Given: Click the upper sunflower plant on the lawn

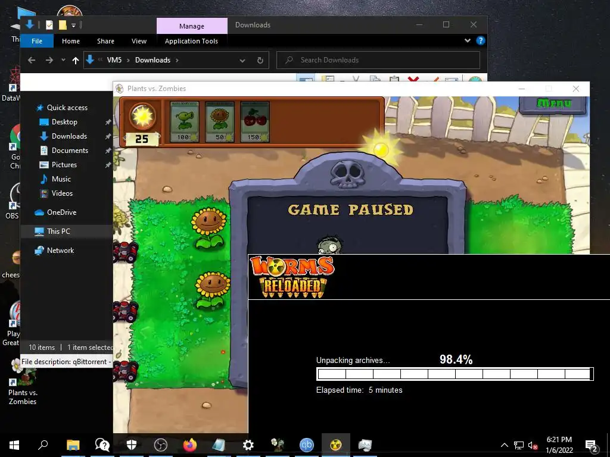Looking at the screenshot, I should click(x=209, y=228).
